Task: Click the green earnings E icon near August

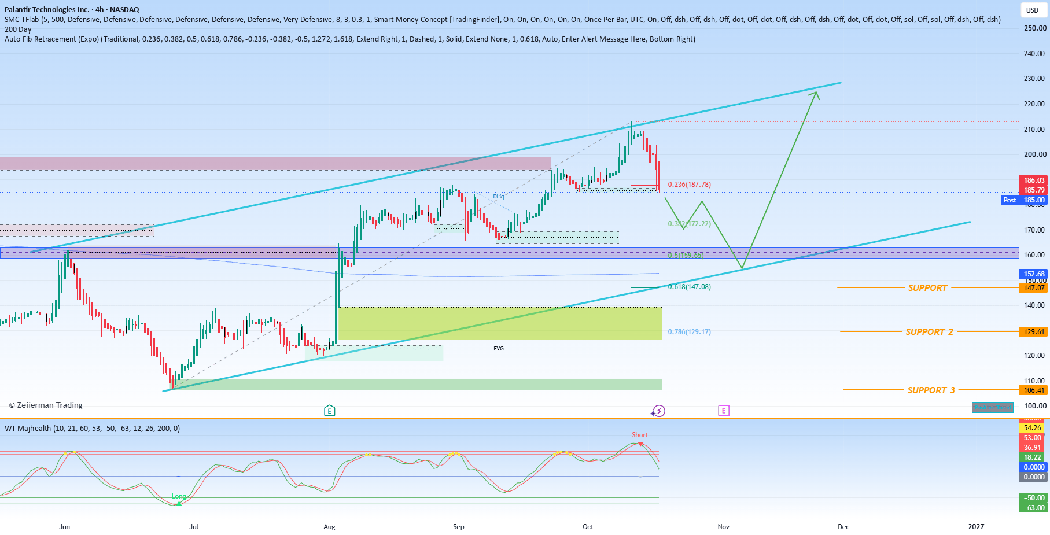Action: 329,411
